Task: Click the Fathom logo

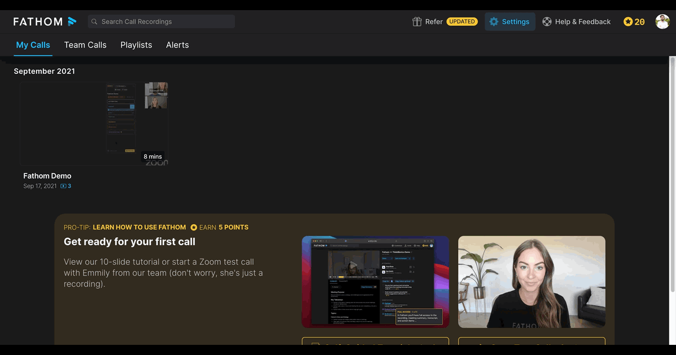Action: coord(45,21)
